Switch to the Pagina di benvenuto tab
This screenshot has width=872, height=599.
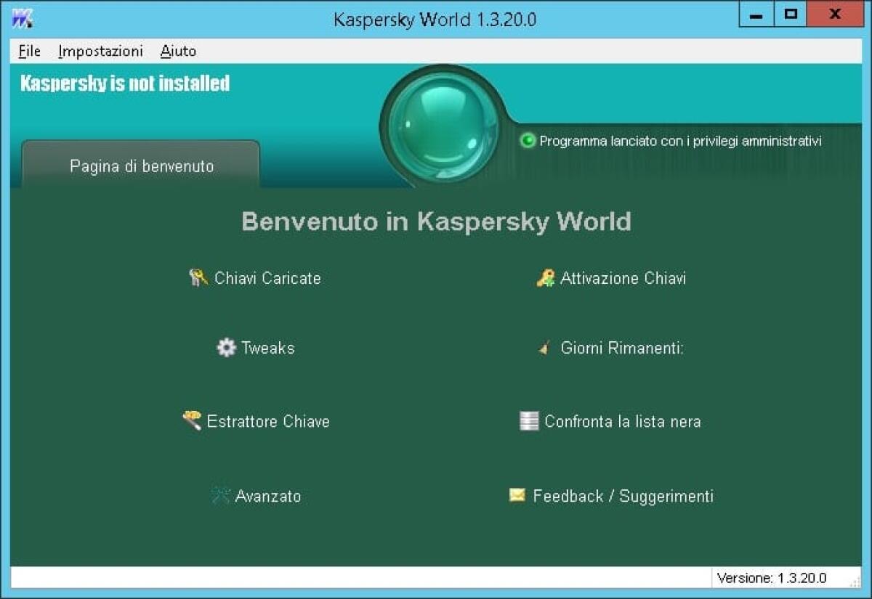[141, 166]
